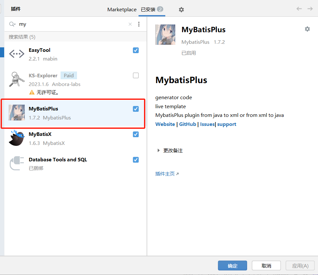Click the Database Tools and SQL plug icon
Screen dimensions: 318x275
pos(16,163)
